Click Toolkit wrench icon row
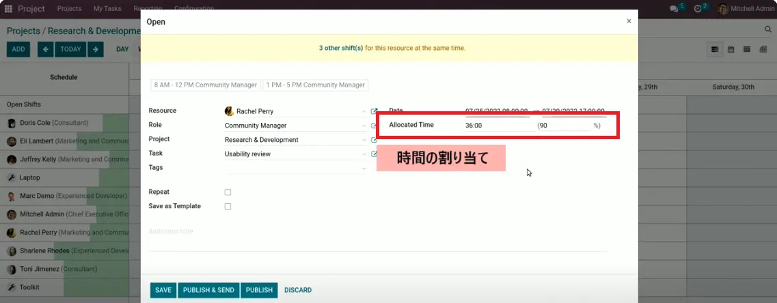Screen dimensions: 777x303 pyautogui.click(x=12, y=287)
